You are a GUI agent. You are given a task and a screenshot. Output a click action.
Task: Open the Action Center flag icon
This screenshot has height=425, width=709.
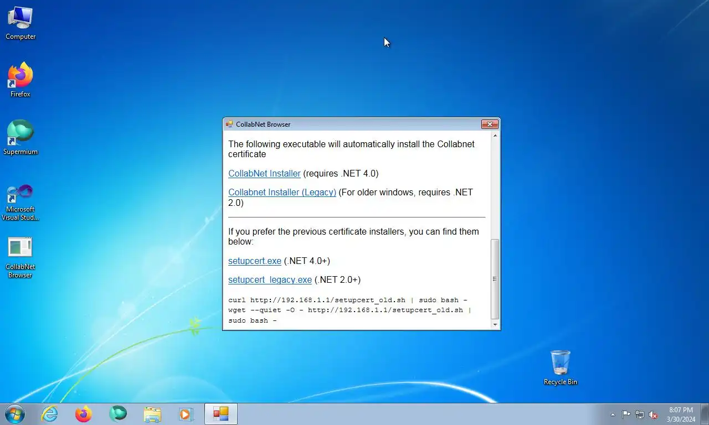(x=626, y=414)
